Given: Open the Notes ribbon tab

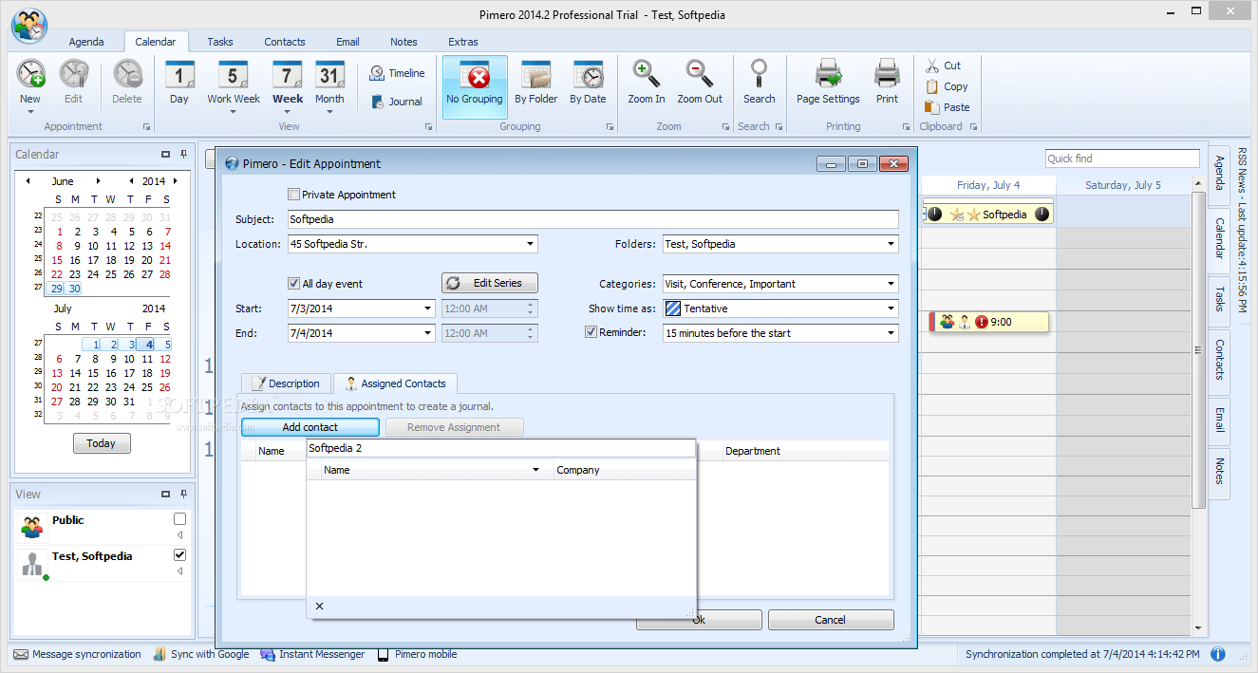Looking at the screenshot, I should click(x=404, y=42).
